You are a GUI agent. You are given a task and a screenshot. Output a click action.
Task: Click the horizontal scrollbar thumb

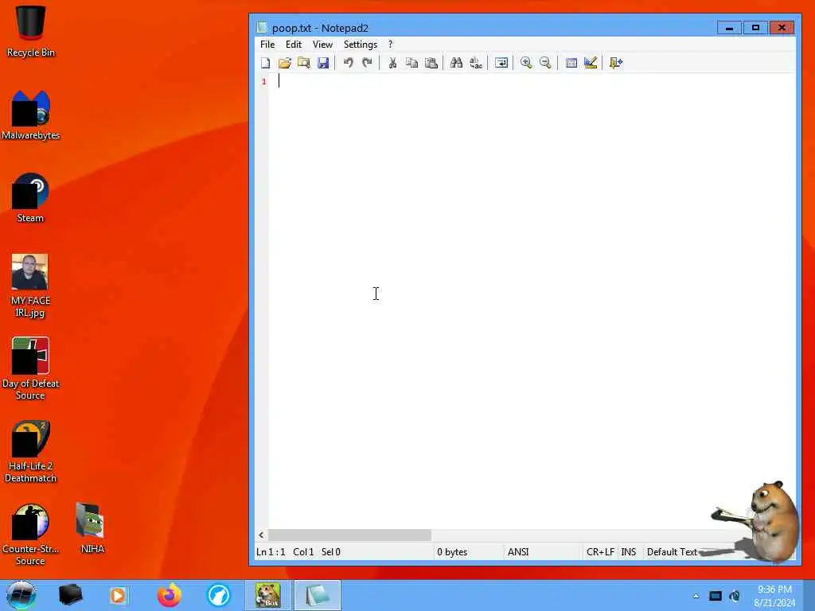[x=349, y=535]
